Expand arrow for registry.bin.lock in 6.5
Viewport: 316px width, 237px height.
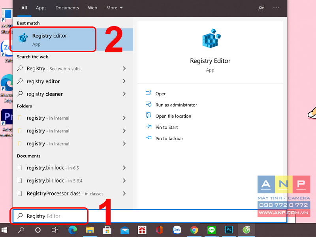(124, 167)
